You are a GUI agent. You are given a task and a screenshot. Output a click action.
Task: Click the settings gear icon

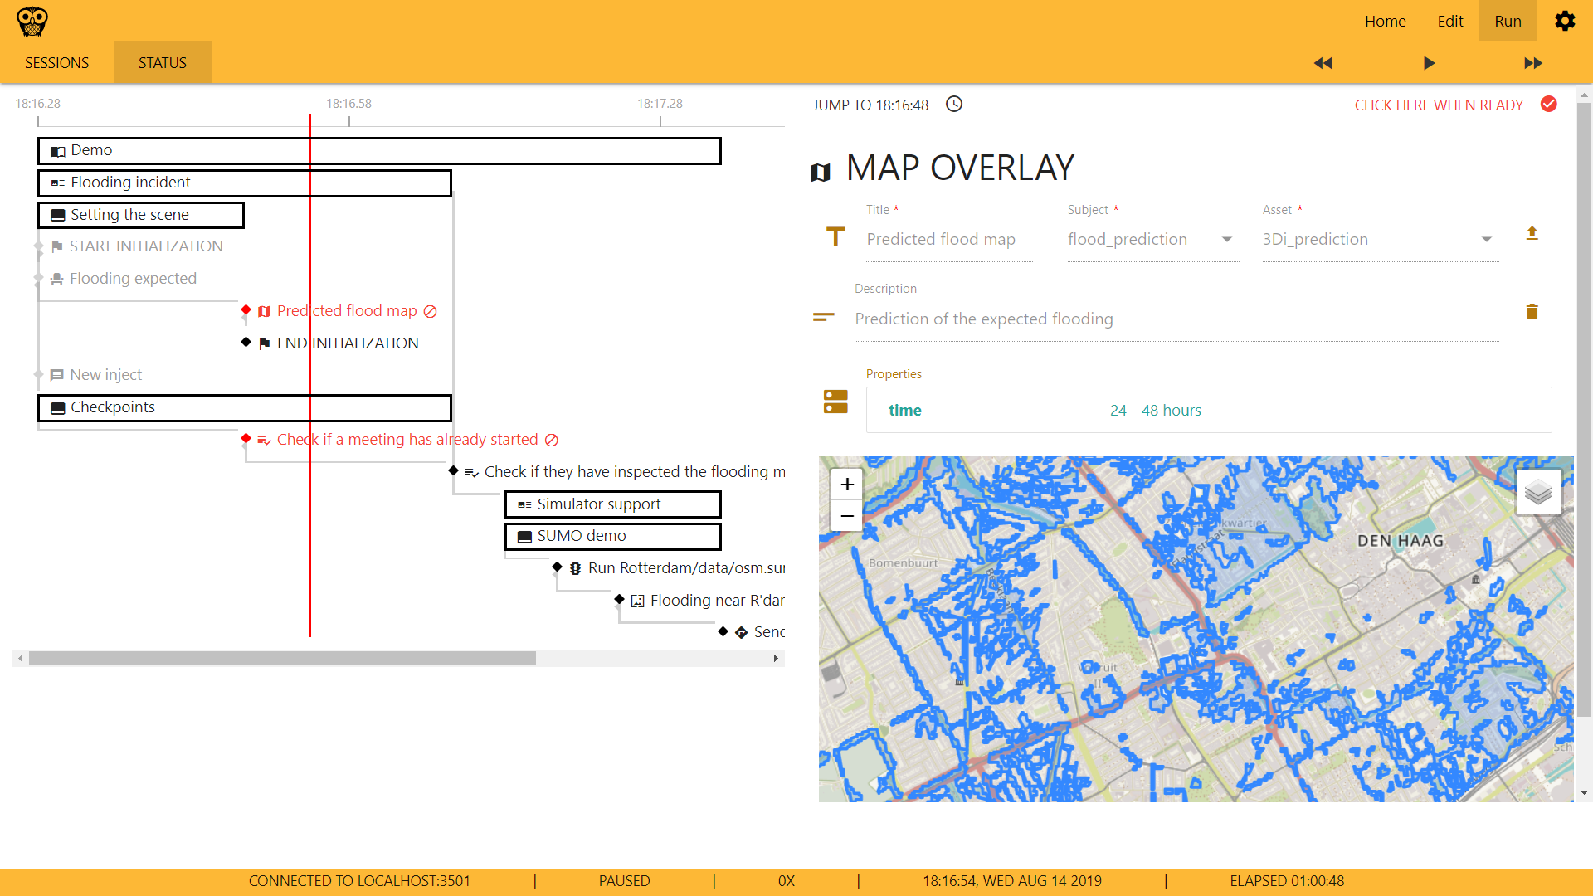click(x=1563, y=21)
